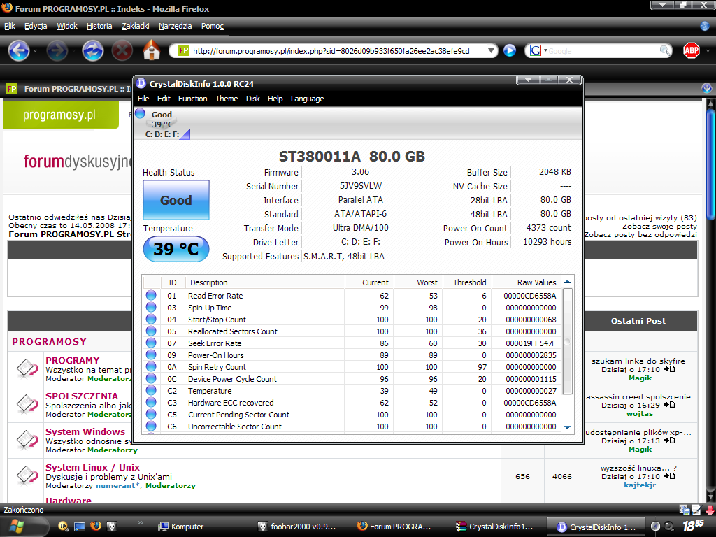Image resolution: width=716 pixels, height=537 pixels.
Task: Switch to foobar2000 taskbar button
Action: tap(298, 527)
